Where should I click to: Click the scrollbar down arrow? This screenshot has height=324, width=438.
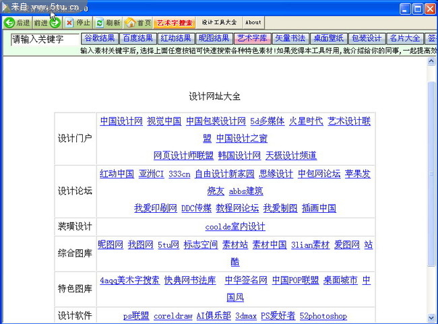coord(431,317)
